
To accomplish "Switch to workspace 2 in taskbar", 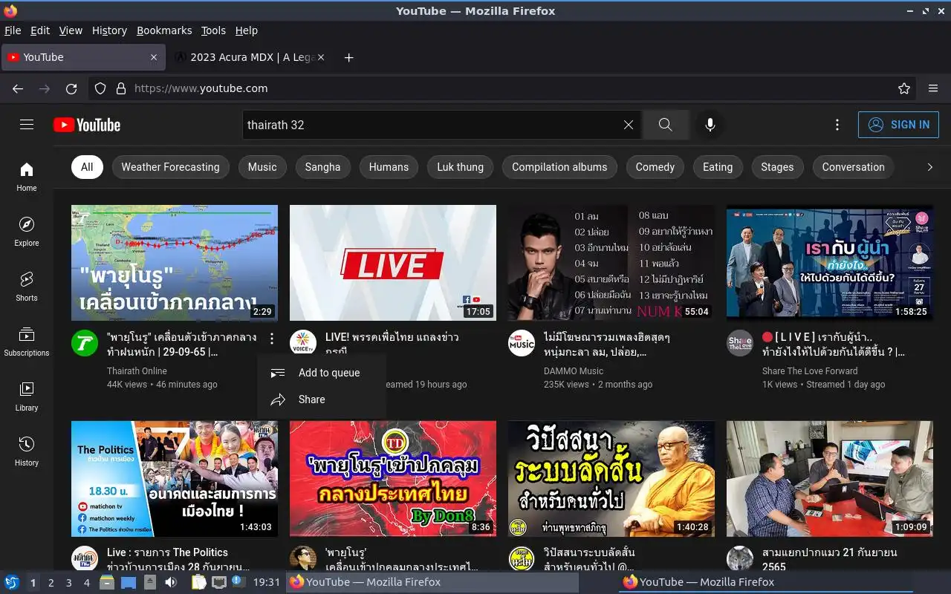I will (x=51, y=583).
